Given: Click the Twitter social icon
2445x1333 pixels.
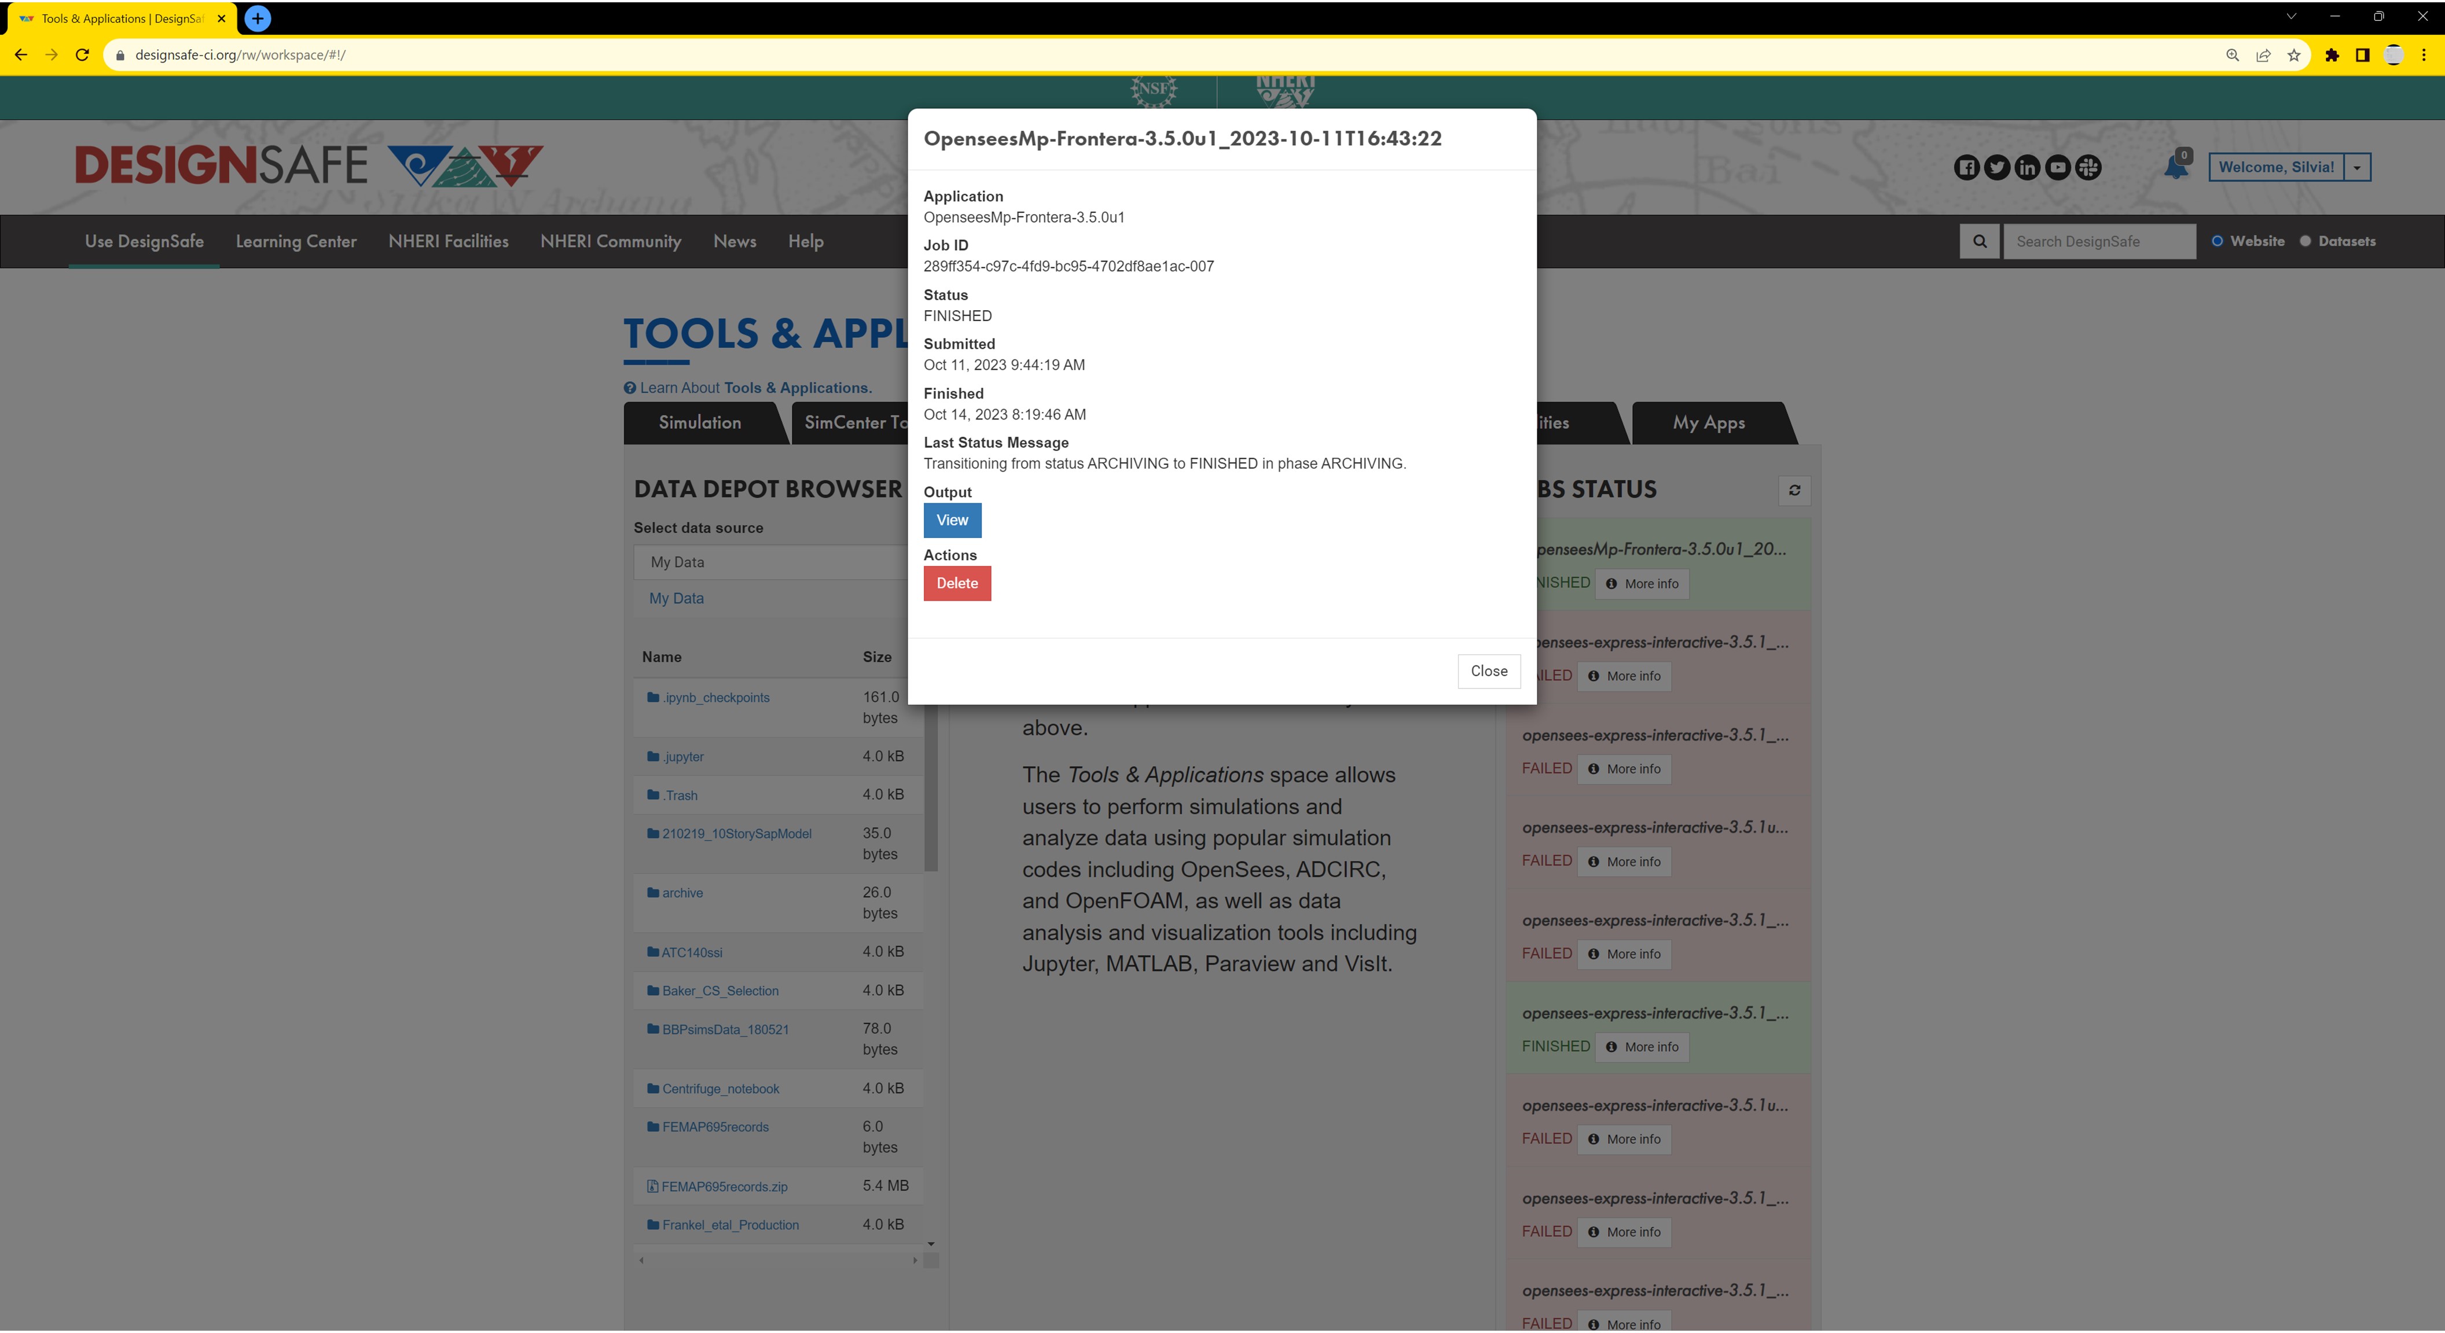Looking at the screenshot, I should coord(1997,168).
